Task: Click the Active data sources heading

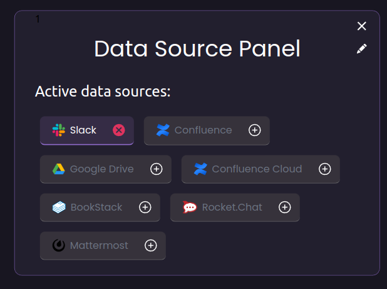Action: click(103, 92)
